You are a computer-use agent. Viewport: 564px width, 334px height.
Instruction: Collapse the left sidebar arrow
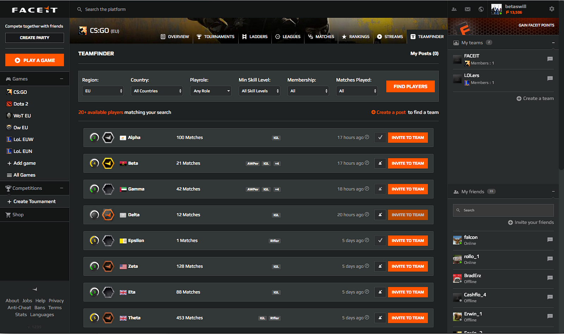pos(35,289)
